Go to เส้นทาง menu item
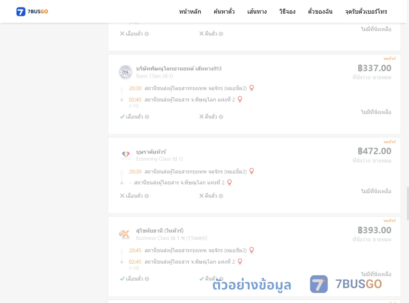This screenshot has width=409, height=303. 257,11
